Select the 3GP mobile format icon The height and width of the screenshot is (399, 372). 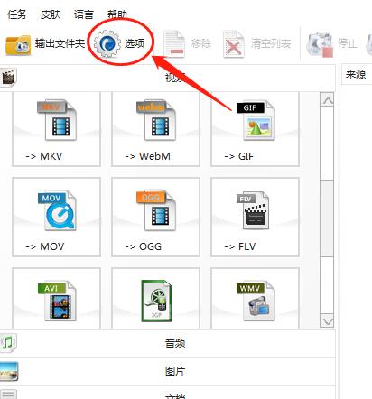pyautogui.click(x=156, y=301)
